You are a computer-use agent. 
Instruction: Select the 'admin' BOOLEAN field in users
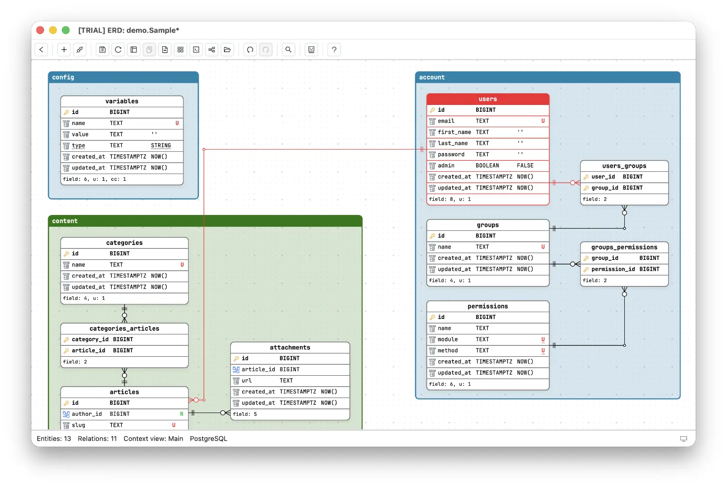tap(488, 166)
